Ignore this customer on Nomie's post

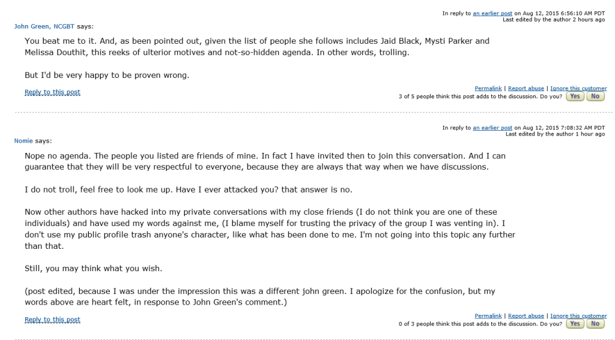click(x=578, y=316)
